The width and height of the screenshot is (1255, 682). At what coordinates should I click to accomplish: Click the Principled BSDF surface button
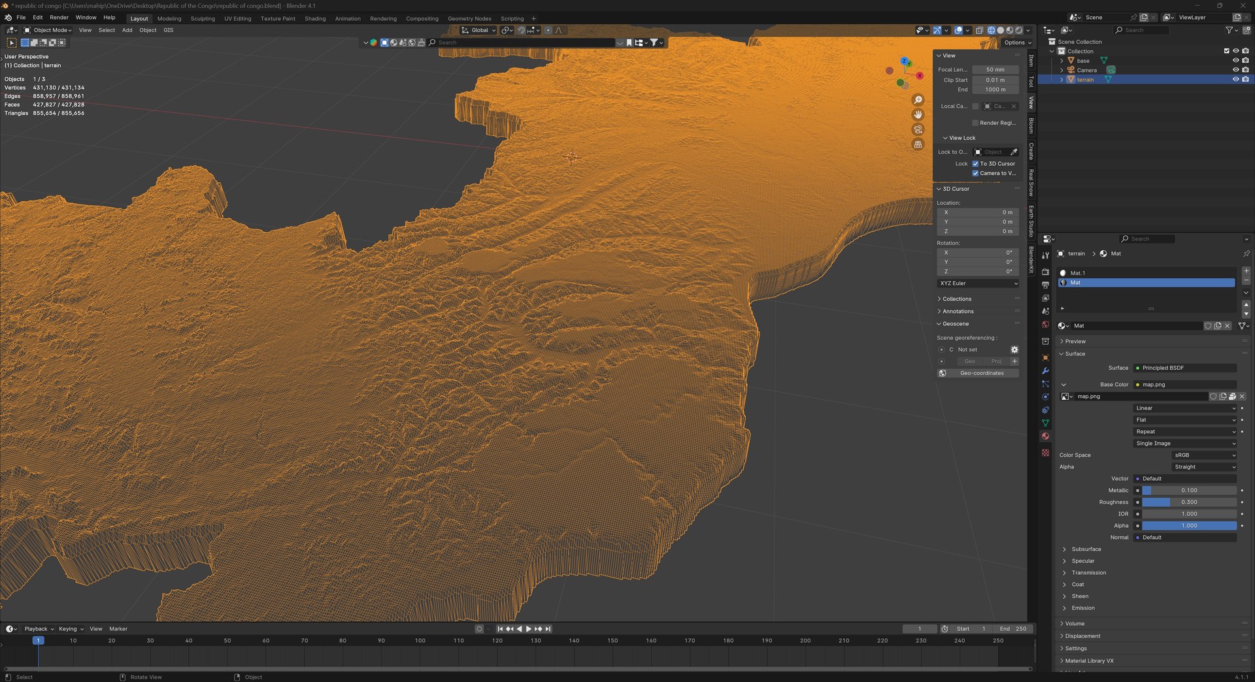pyautogui.click(x=1185, y=368)
